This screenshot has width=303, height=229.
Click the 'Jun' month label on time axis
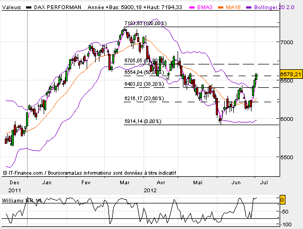pos(236,183)
